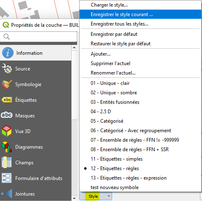This screenshot has height=201, width=202.
Task: Open the Information panel via its icon
Action: pyautogui.click(x=8, y=53)
